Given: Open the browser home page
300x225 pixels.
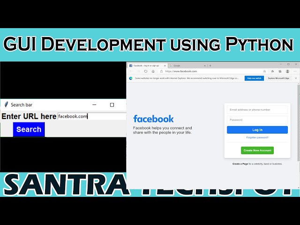Looking at the screenshot, I should [153, 71].
